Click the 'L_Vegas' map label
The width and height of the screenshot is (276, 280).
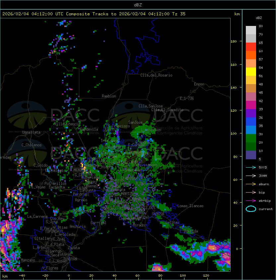pos(38,187)
